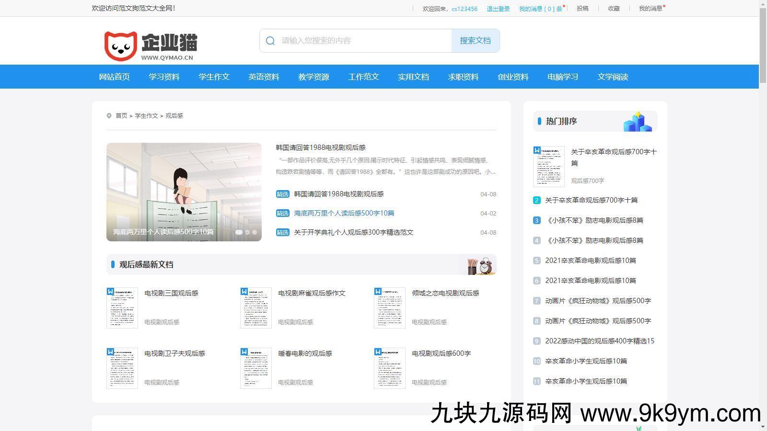Open the 学习资料 navigation menu
This screenshot has height=431, width=767.
point(164,77)
